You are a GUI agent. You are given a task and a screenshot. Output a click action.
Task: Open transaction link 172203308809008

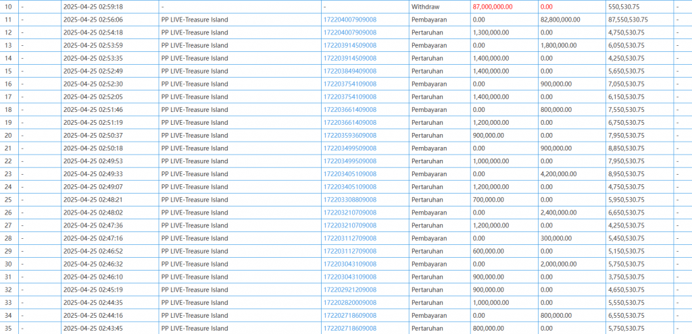[350, 200]
